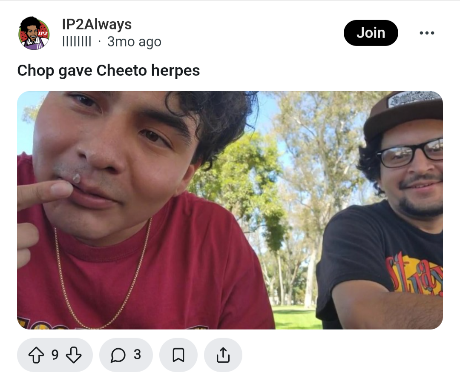Downvote the post with the down arrow
Viewport: 460px width, 384px height.
[x=74, y=355]
